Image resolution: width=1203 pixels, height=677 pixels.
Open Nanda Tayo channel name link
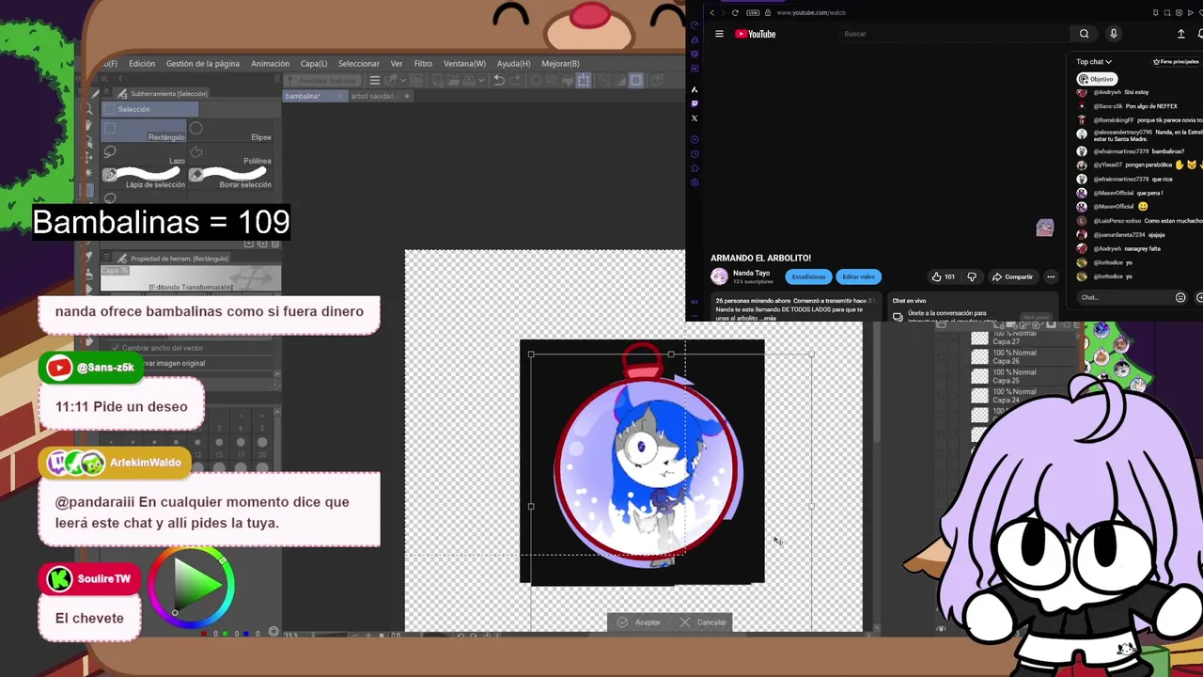[751, 273]
